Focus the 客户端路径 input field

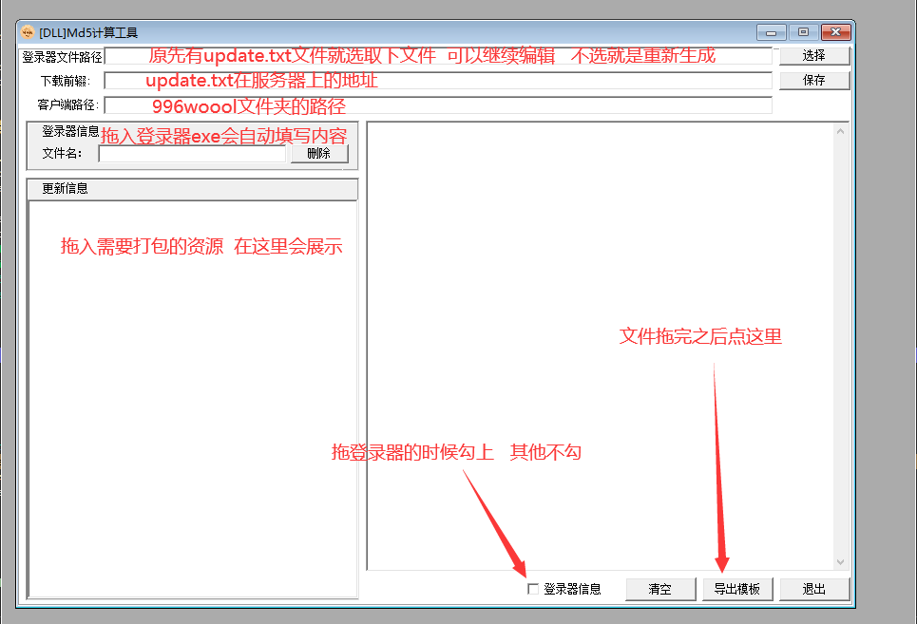point(438,105)
